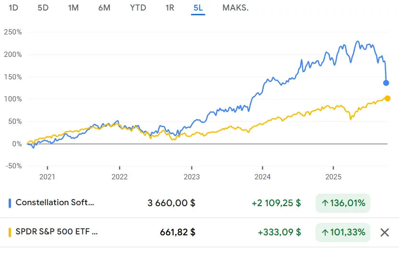400x253 pixels.
Task: Remove SPDR S&P 500 ETF comparison with X
Action: 385,232
